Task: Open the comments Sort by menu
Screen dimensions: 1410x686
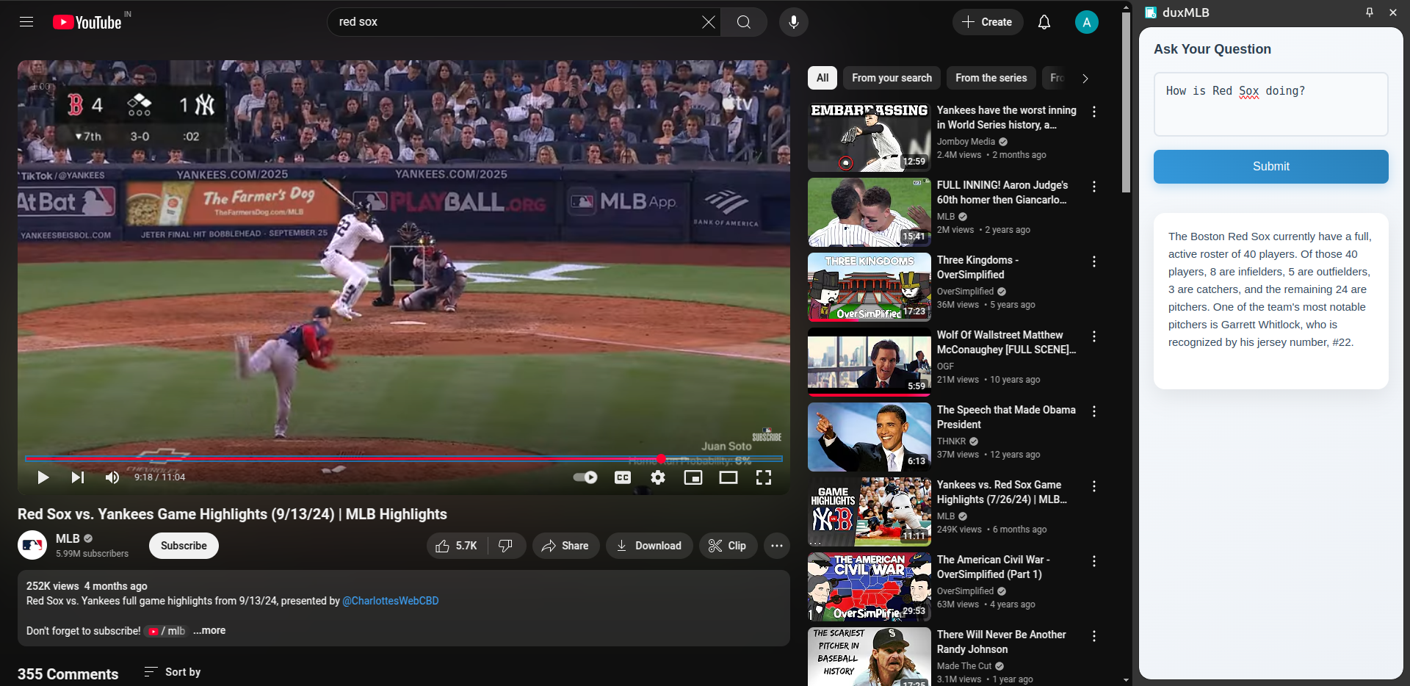Action: (x=173, y=672)
